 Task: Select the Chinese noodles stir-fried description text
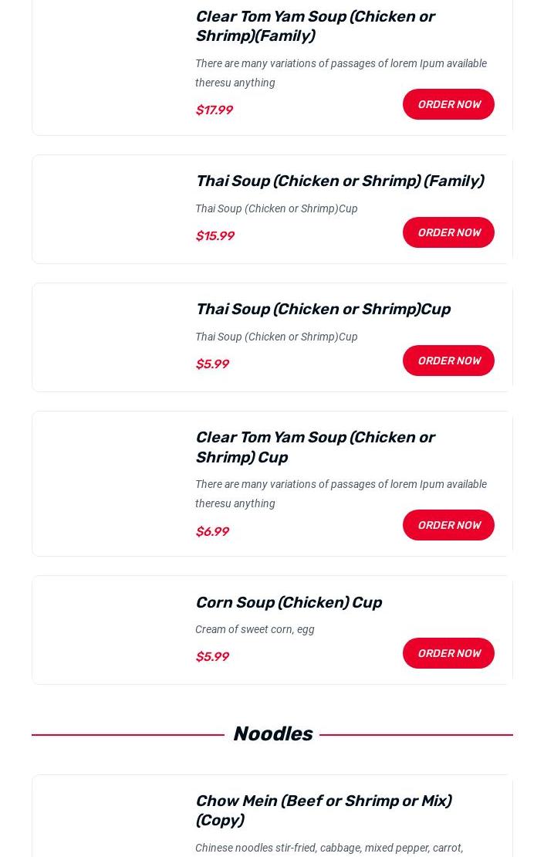329,848
